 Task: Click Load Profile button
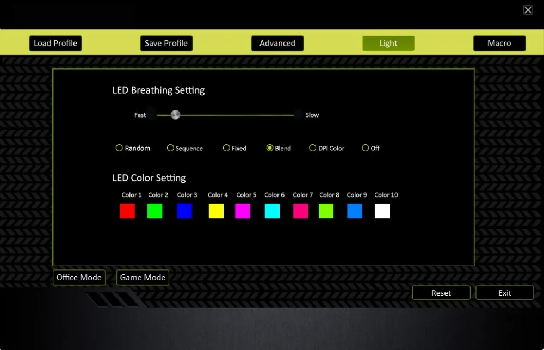click(x=55, y=44)
